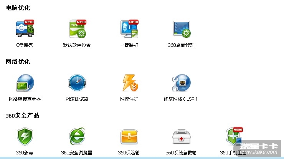Launch the 网络连接查看器 globe icon
This screenshot has height=159, width=284.
coord(25,83)
